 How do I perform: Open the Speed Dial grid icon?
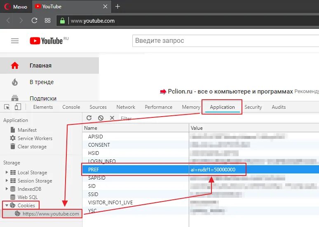pos(47,21)
